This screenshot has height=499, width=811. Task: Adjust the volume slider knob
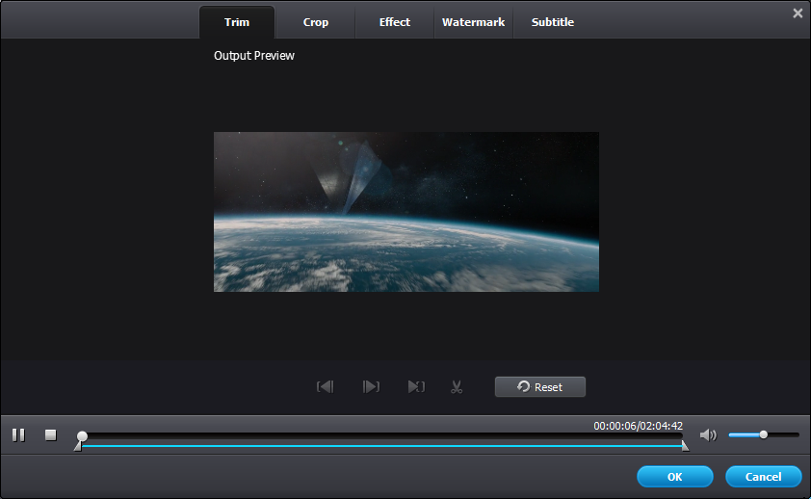coord(764,434)
